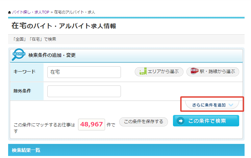Screen dimensions: 251x158
Task: Click the arrow icon on この条件で検索
Action: pos(181,121)
